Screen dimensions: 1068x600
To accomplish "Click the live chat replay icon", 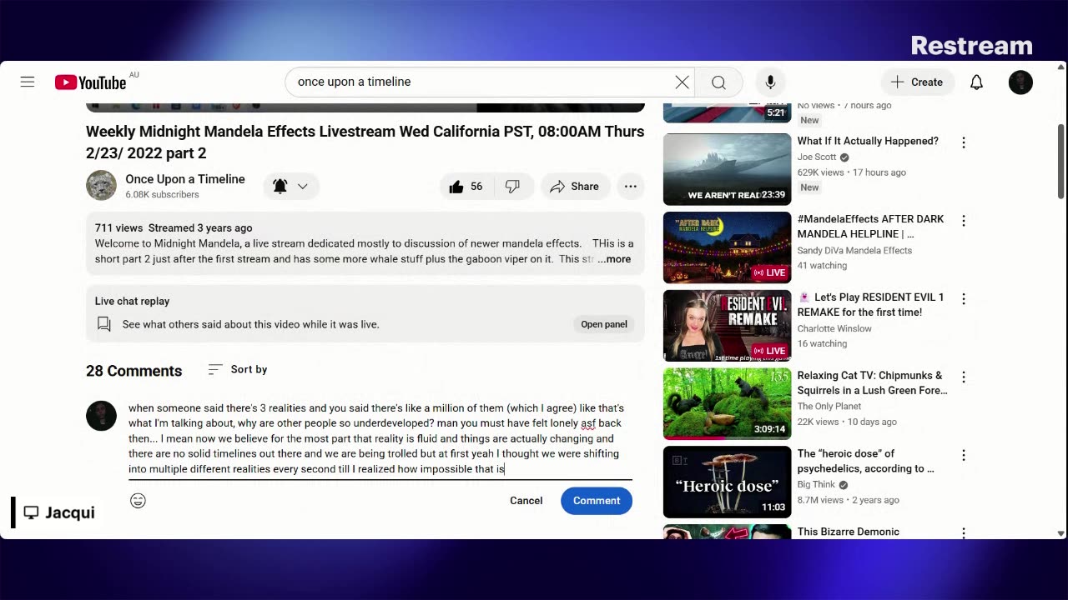I will [x=104, y=324].
